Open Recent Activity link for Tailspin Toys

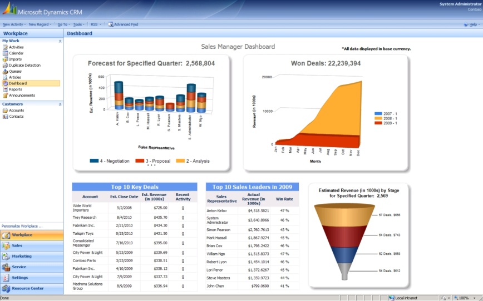[x=183, y=234]
